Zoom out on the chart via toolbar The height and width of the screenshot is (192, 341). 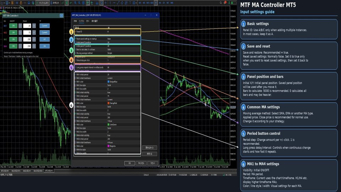click(79, 2)
